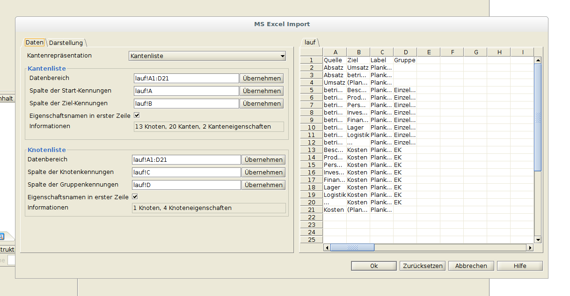
Task: Click the horizontal scrollbar thumb of the sheet
Action: 352,247
